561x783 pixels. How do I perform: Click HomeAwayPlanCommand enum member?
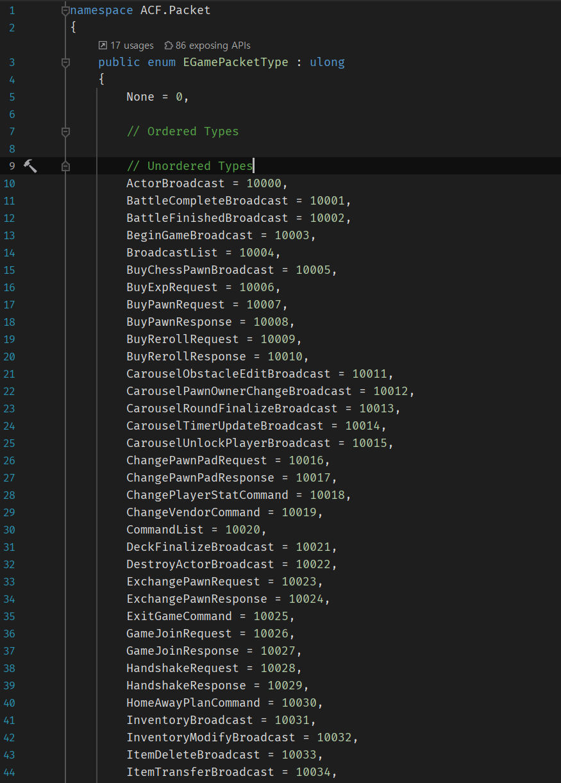(193, 703)
